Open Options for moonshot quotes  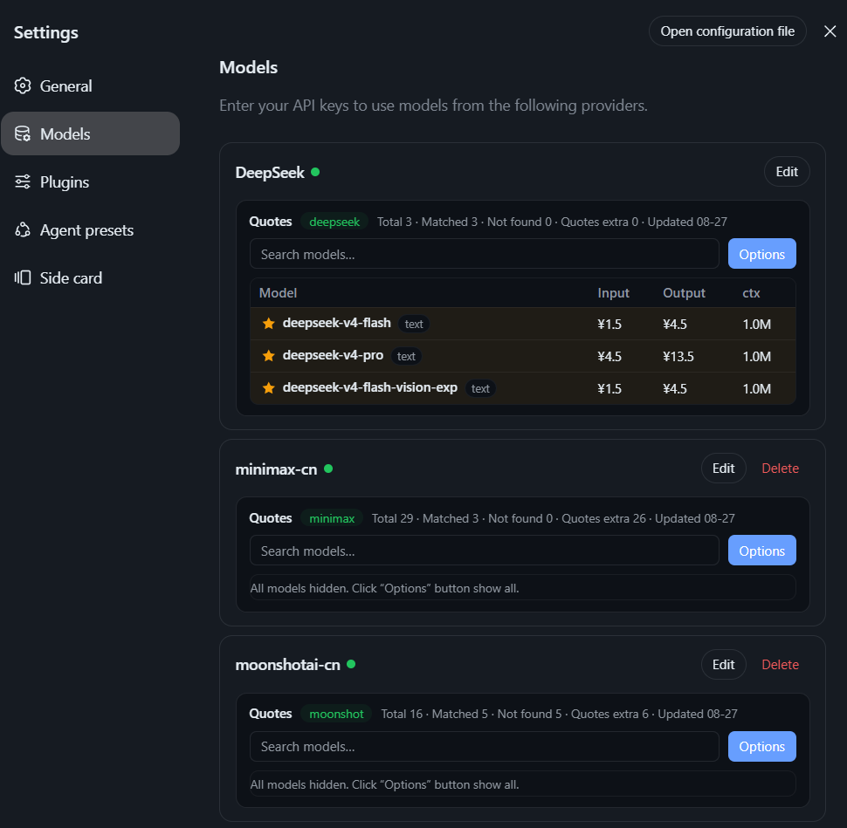[x=761, y=747]
